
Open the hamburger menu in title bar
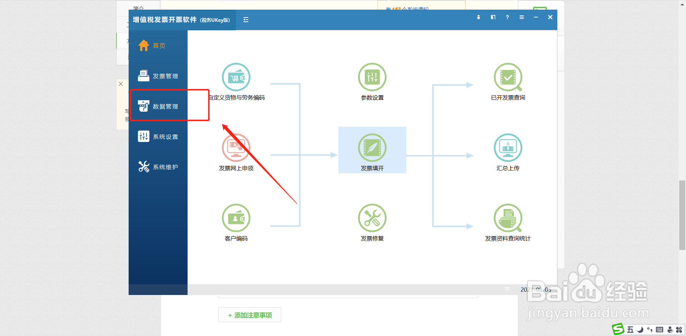[x=522, y=17]
